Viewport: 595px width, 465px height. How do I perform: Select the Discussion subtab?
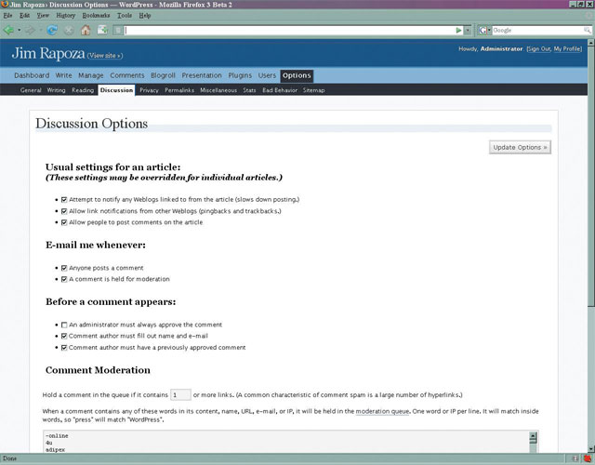pyautogui.click(x=116, y=90)
